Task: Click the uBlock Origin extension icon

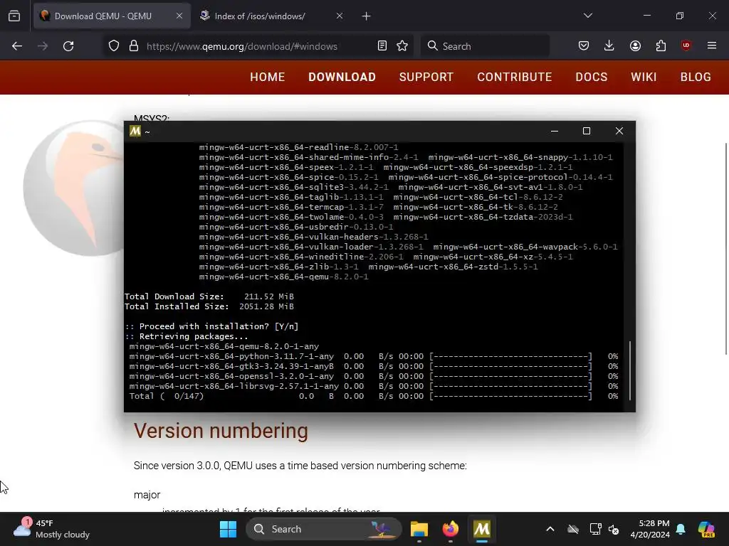Action: [x=686, y=45]
